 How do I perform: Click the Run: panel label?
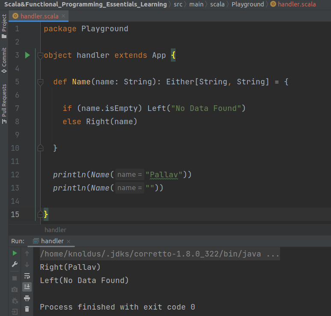[18, 241]
